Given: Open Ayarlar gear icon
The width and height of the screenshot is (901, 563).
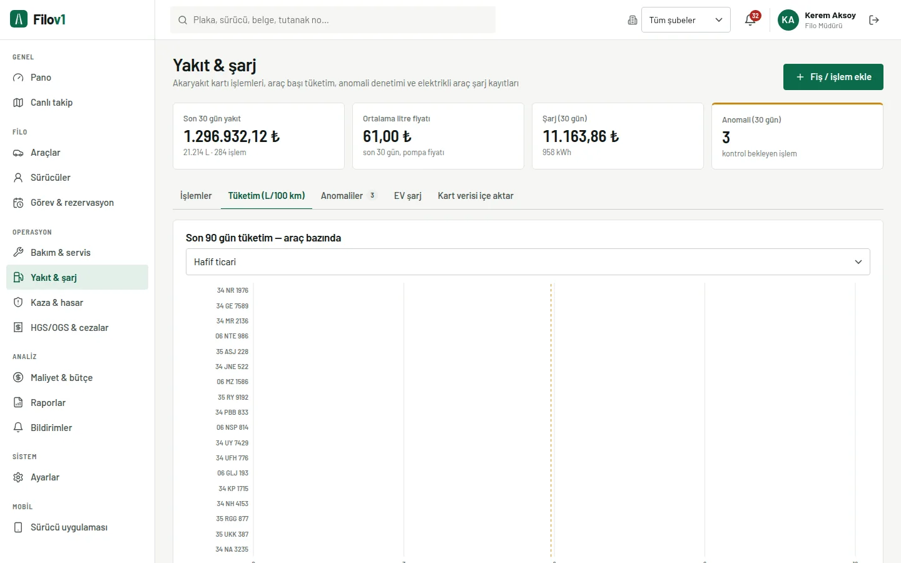Looking at the screenshot, I should tap(18, 477).
